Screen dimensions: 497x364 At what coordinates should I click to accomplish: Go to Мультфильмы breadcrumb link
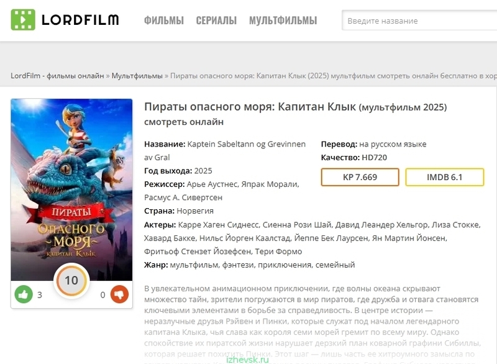click(x=137, y=76)
